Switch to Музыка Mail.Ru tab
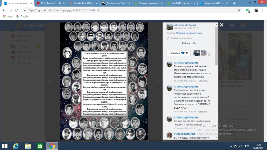 click(x=214, y=3)
